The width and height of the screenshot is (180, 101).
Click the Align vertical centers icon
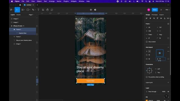(161, 18)
